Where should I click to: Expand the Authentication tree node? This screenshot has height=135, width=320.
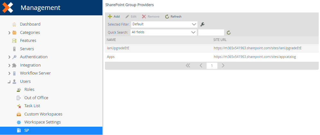pos(9,57)
